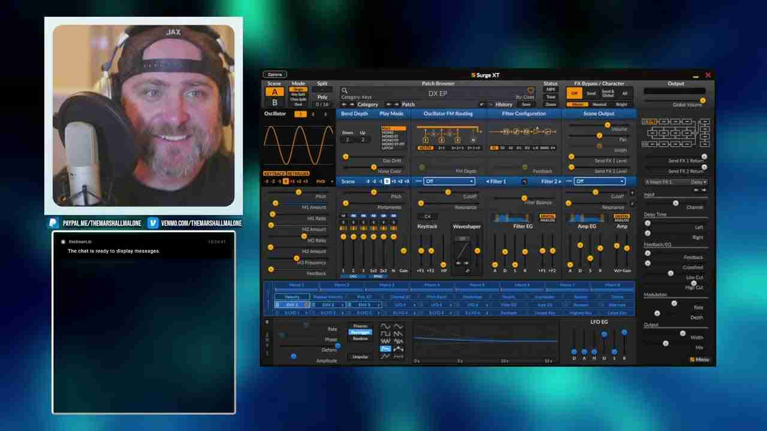
Task: Go to previous category using arrow
Action: [x=344, y=105]
